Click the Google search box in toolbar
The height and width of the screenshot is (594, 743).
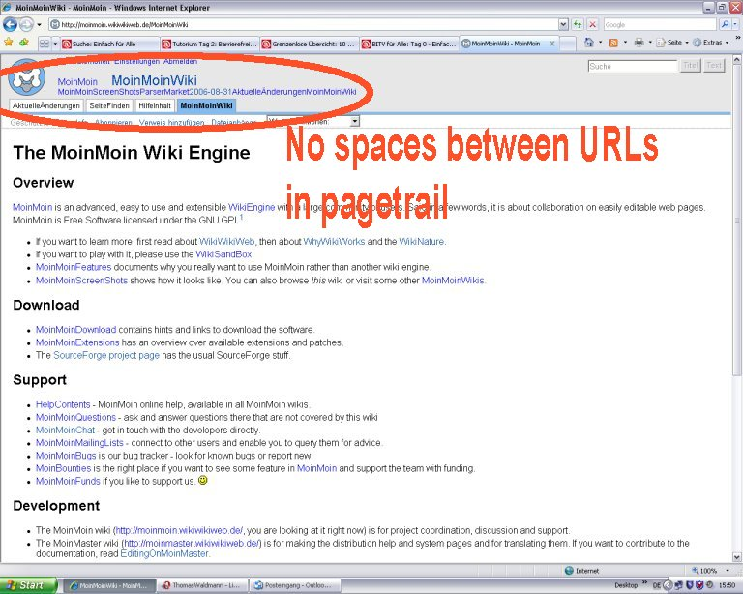pos(660,24)
